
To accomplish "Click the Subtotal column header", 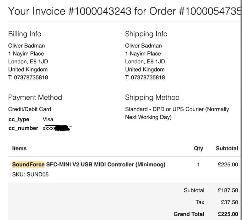I will tap(227, 148).
